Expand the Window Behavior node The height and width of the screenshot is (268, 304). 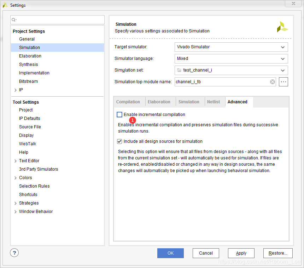16,212
